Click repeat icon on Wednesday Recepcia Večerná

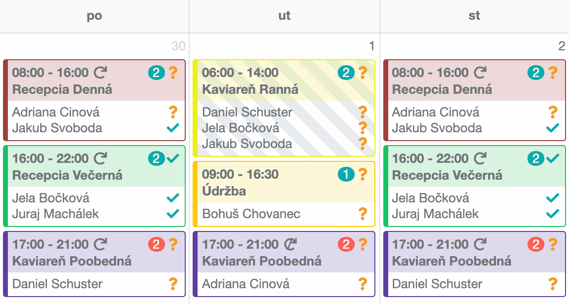(480, 158)
